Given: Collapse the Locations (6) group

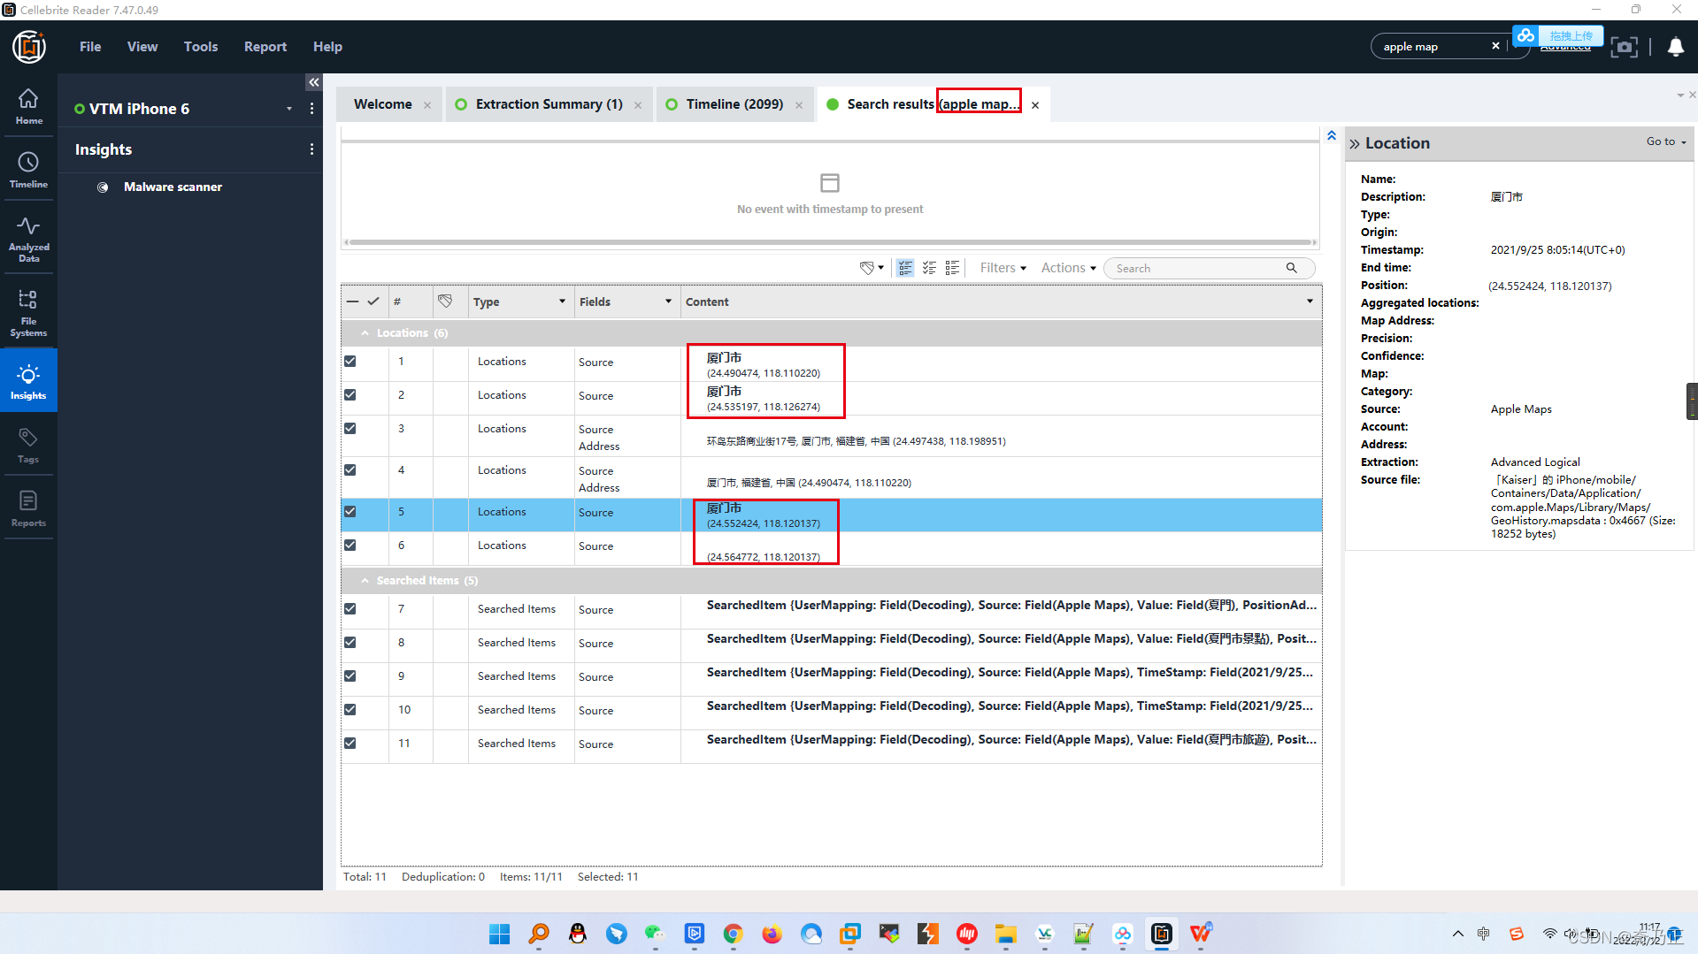Looking at the screenshot, I should click(x=365, y=333).
